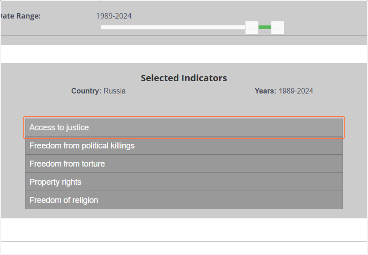Click the Date Range label
The image size is (368, 255).
click(x=20, y=16)
